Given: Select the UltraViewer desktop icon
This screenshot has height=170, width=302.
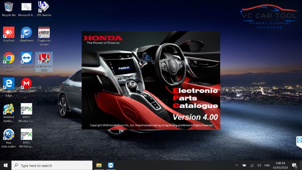Looking at the screenshot, I should [26, 33].
